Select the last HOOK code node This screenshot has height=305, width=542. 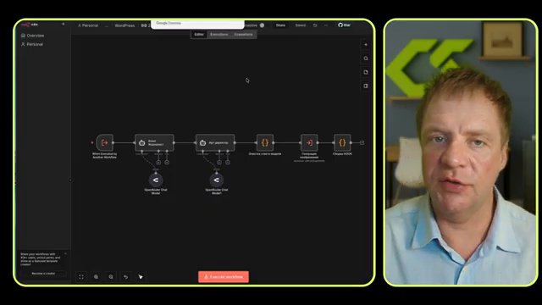pyautogui.click(x=342, y=142)
